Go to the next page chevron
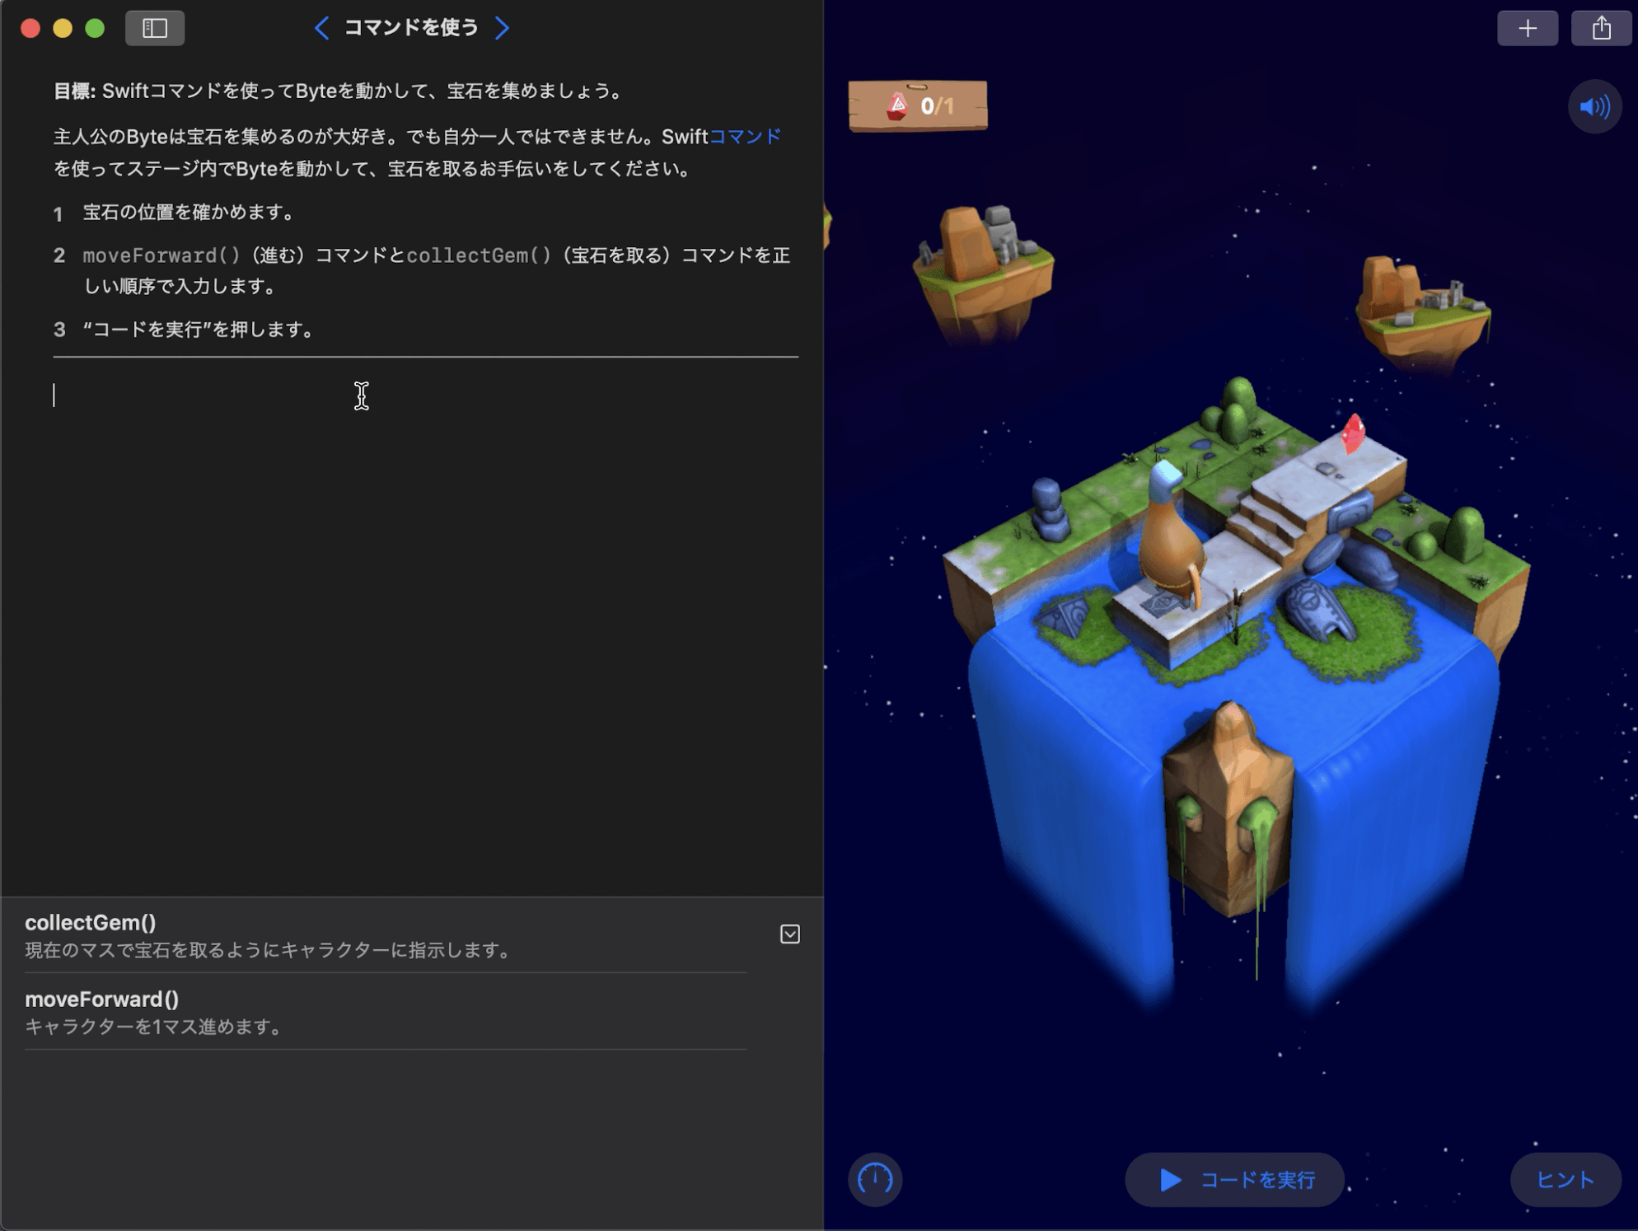The width and height of the screenshot is (1638, 1231). (502, 28)
